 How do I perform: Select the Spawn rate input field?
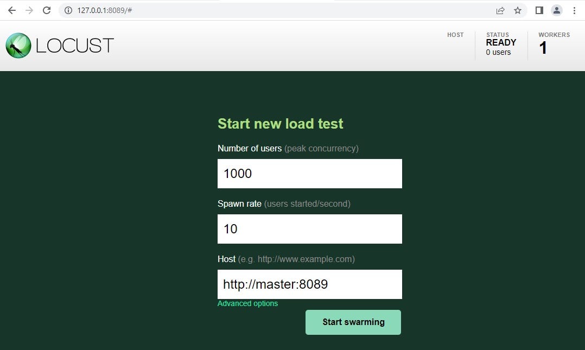pos(309,229)
